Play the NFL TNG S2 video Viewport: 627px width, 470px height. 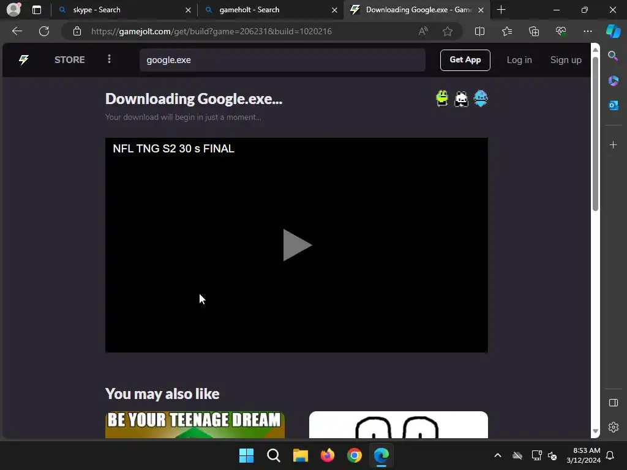[297, 245]
